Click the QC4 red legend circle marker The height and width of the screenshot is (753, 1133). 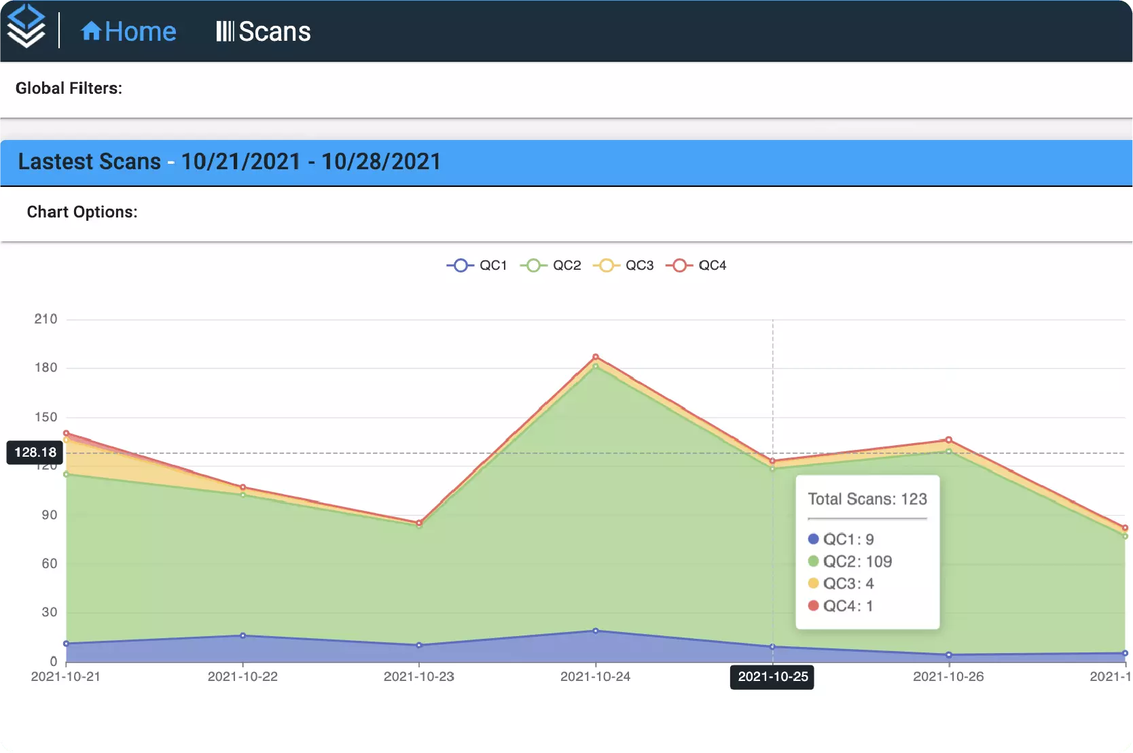pos(680,265)
